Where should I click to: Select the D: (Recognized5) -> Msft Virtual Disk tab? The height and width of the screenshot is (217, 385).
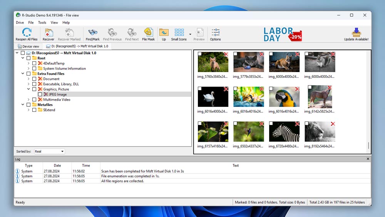tap(77, 46)
